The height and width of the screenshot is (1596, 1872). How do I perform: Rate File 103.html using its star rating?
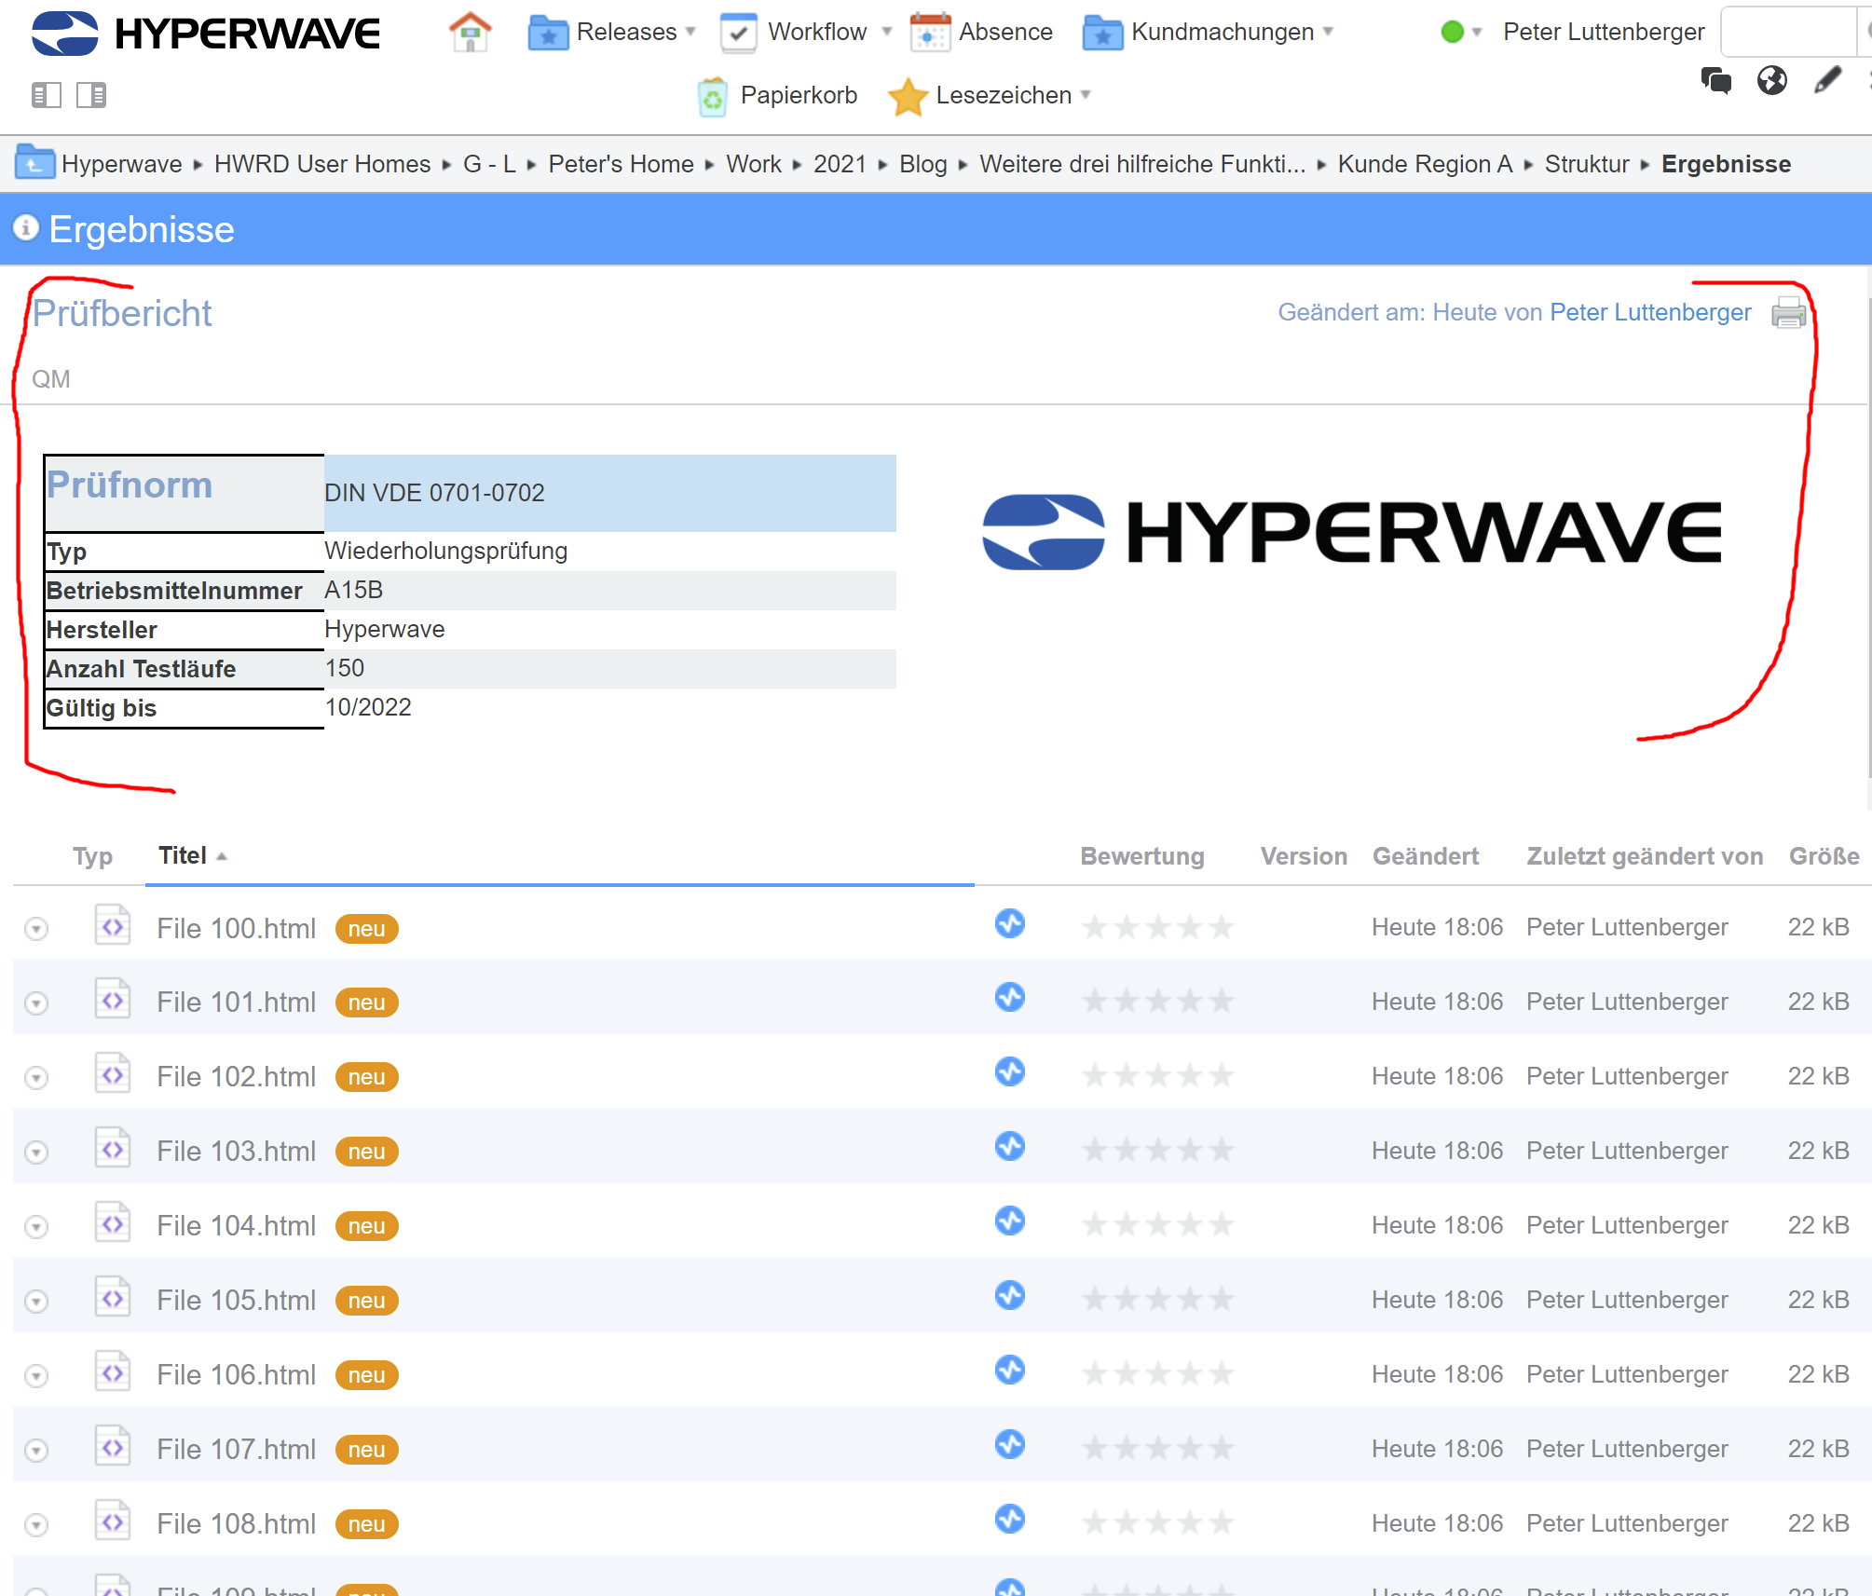pyautogui.click(x=1158, y=1151)
